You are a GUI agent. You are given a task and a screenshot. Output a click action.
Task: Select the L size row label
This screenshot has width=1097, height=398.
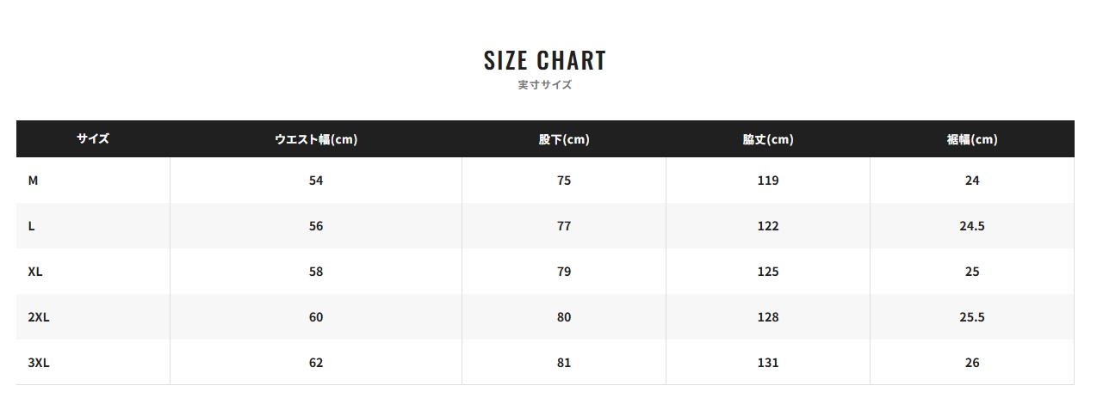click(x=32, y=226)
